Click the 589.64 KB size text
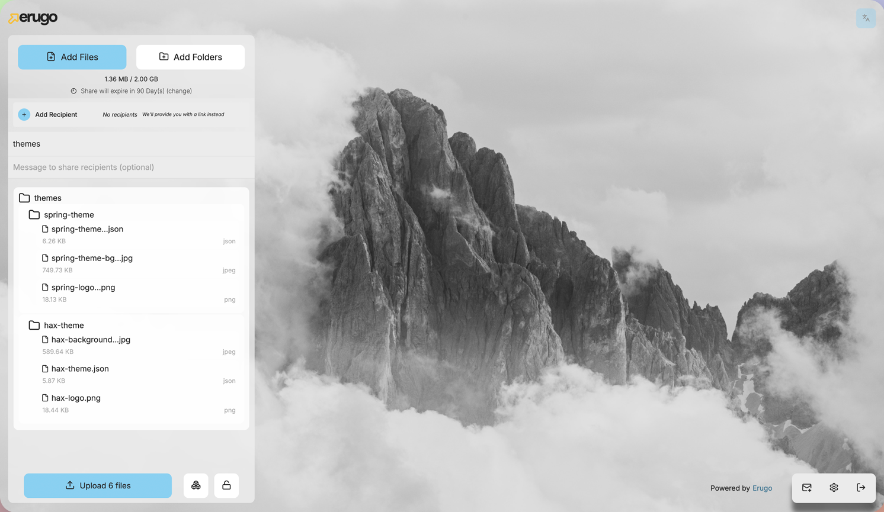 (58, 352)
